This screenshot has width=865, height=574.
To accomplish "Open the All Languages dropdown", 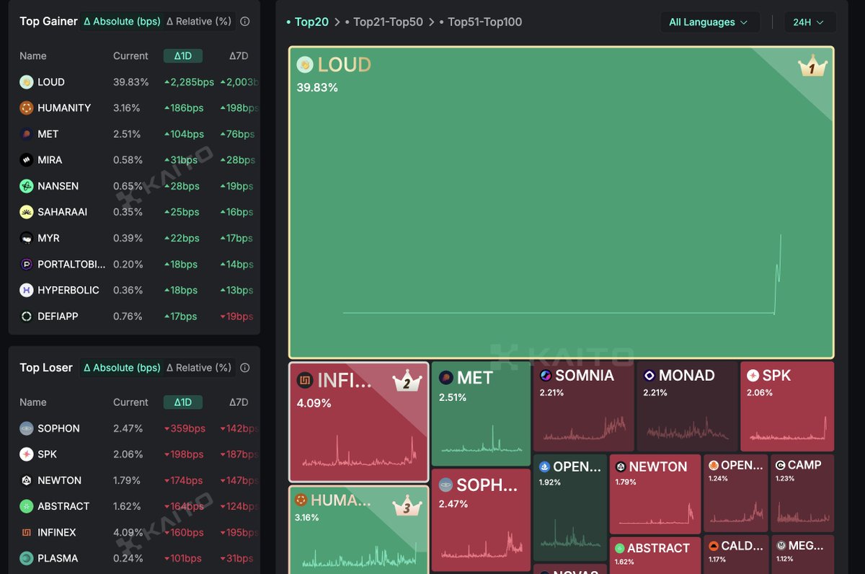I will (x=709, y=22).
